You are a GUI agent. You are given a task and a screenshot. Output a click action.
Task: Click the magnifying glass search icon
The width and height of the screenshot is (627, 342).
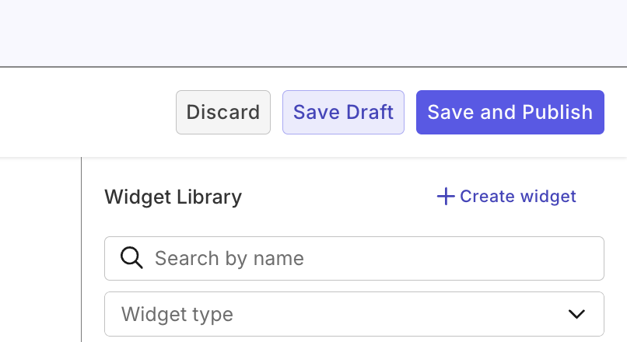click(x=131, y=258)
